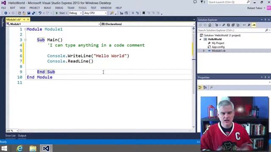The width and height of the screenshot is (271, 152).
Task: Open the Toolbox side panel
Action: 3,22
